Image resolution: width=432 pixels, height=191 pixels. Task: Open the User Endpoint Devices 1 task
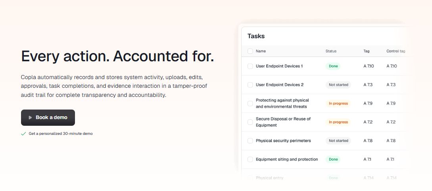click(279, 66)
